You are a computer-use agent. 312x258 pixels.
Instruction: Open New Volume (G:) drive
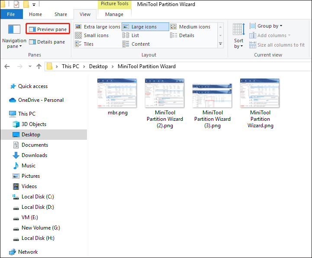pyautogui.click(x=36, y=228)
